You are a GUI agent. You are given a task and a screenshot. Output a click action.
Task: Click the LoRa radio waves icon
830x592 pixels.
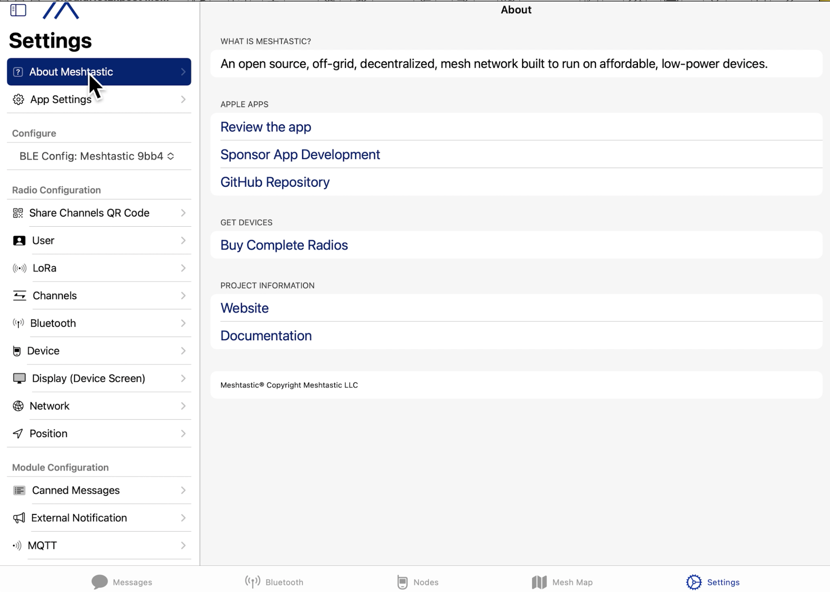pyautogui.click(x=20, y=268)
